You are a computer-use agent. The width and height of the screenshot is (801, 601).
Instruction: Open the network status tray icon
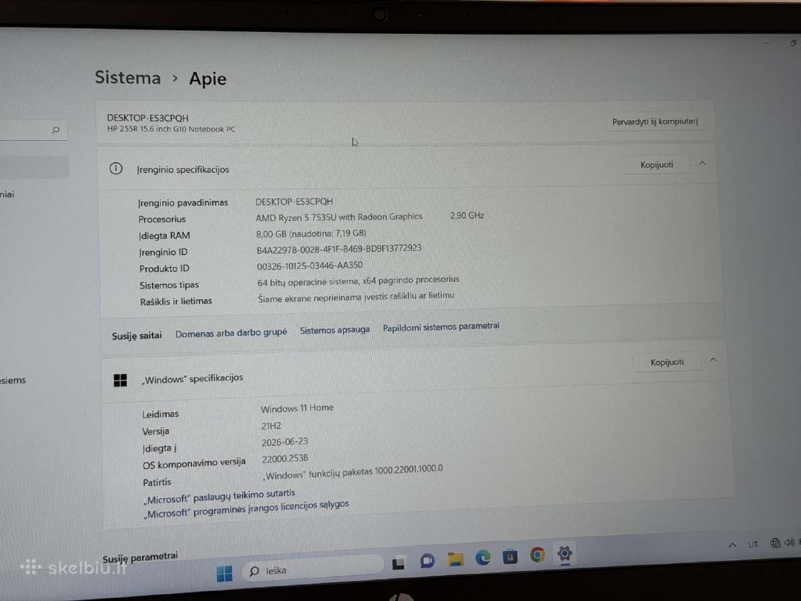(x=776, y=543)
